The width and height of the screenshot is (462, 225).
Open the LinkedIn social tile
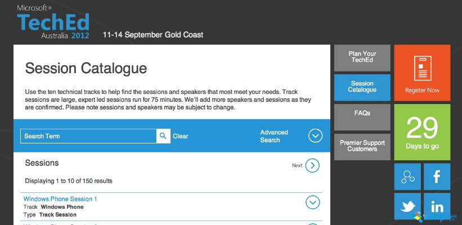[x=437, y=206]
